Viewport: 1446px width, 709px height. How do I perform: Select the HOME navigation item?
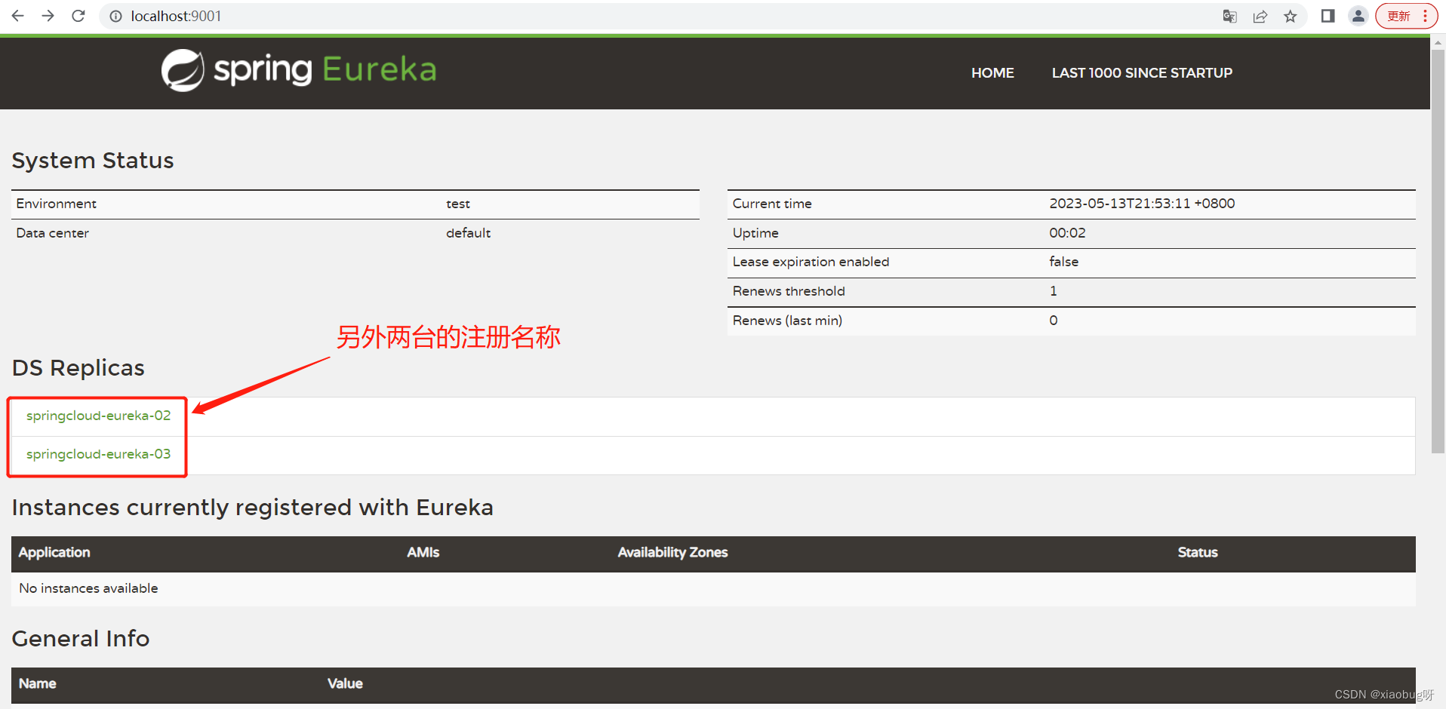coord(992,72)
